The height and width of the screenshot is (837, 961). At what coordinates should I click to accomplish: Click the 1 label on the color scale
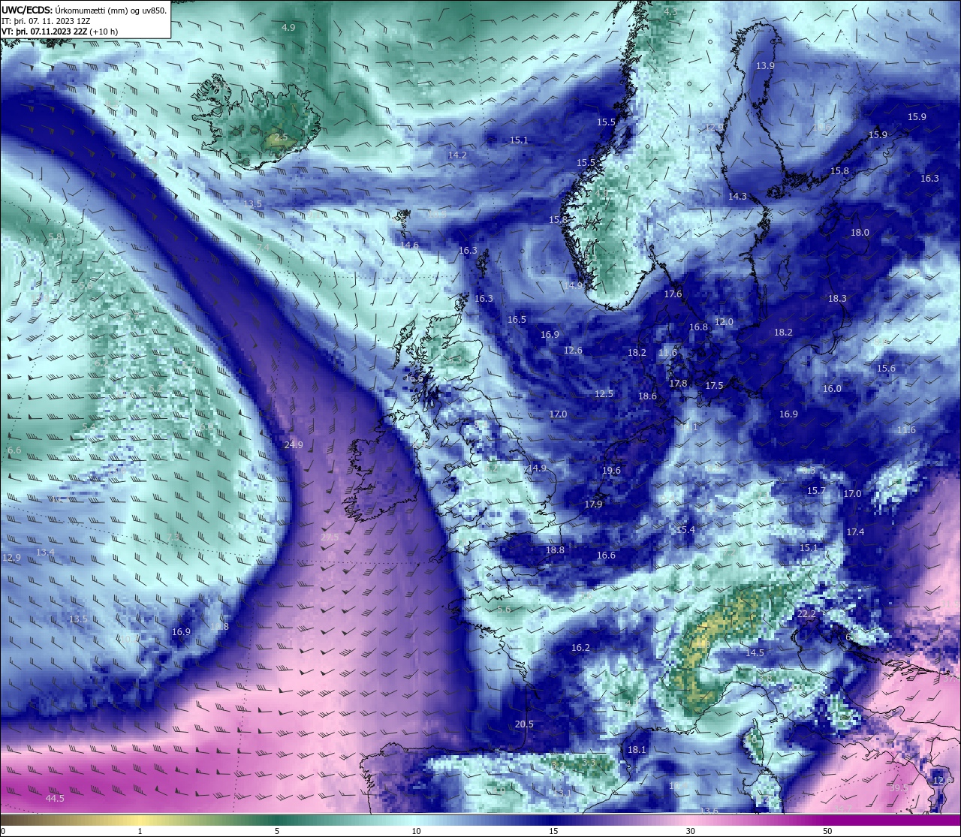coord(140,831)
